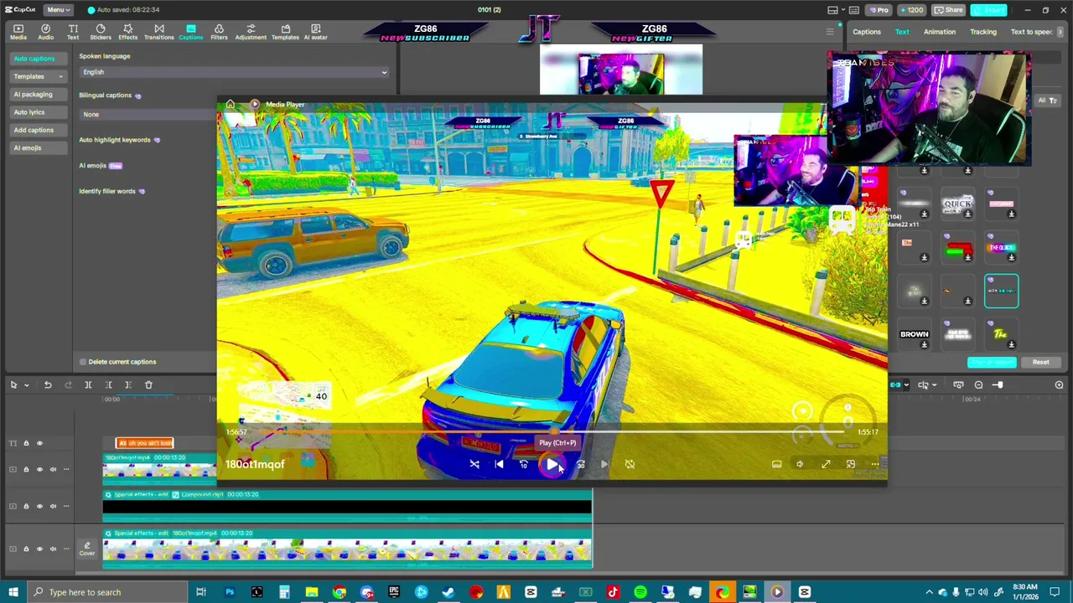Open the Audio panel
The width and height of the screenshot is (1073, 603).
click(46, 32)
